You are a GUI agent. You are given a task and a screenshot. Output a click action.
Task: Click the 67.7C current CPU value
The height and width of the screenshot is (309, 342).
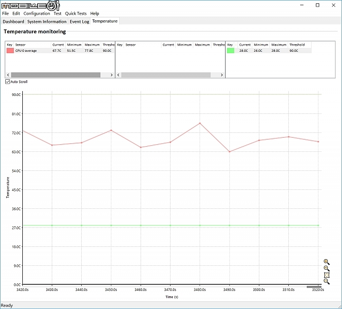click(x=57, y=51)
